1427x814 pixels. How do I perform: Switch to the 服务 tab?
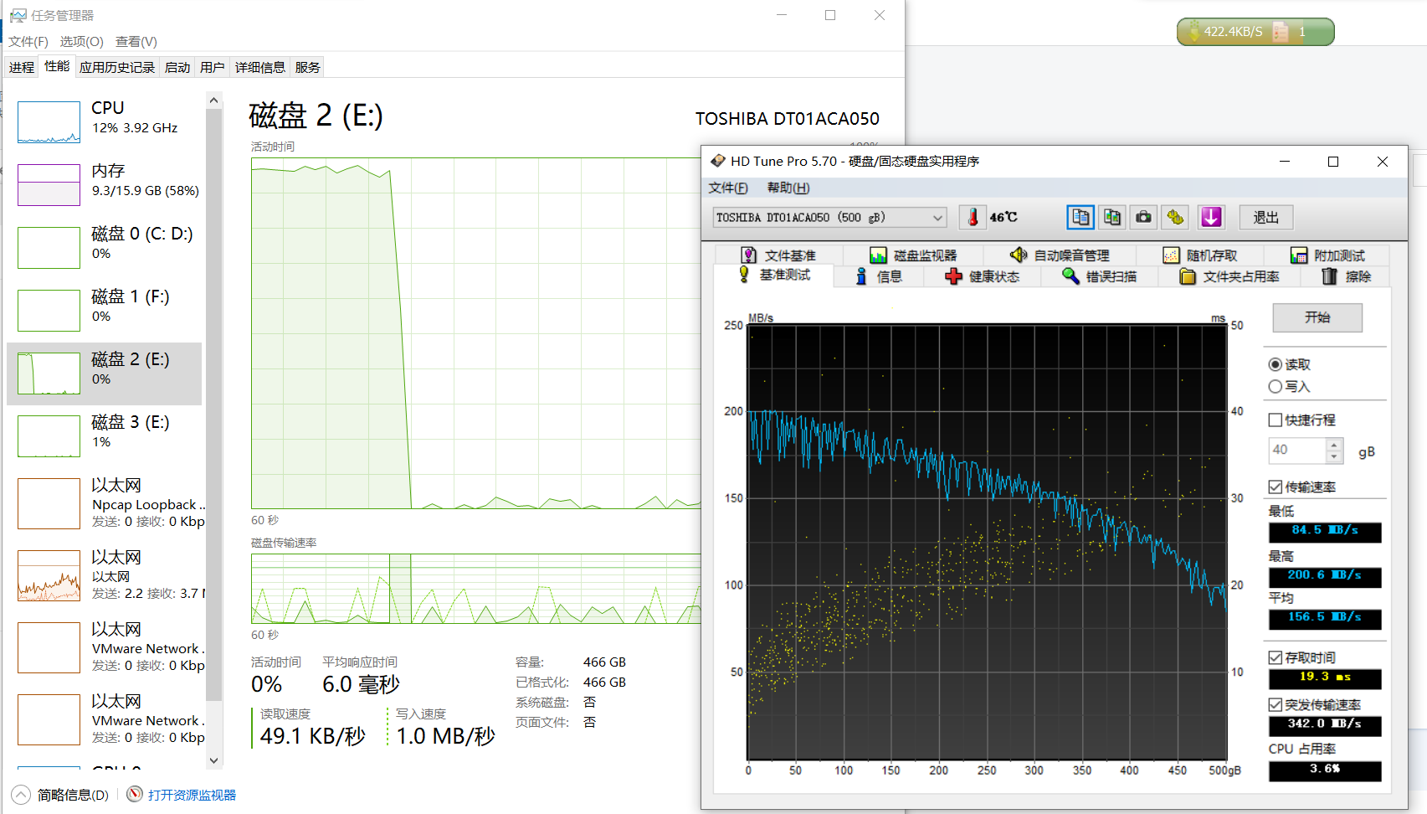pyautogui.click(x=308, y=68)
